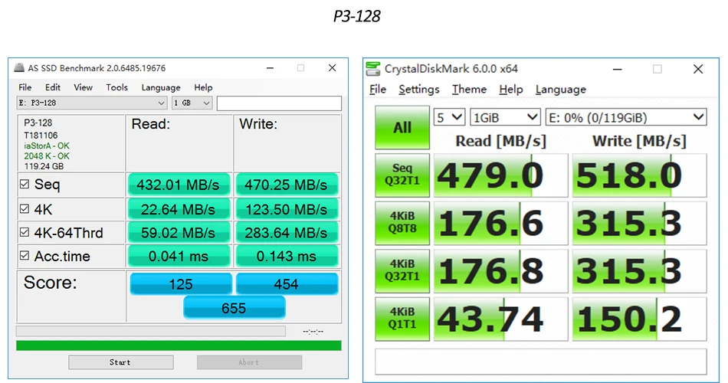This screenshot has height=383, width=728.
Task: Toggle the Acc.time checkbox
Action: [x=25, y=256]
